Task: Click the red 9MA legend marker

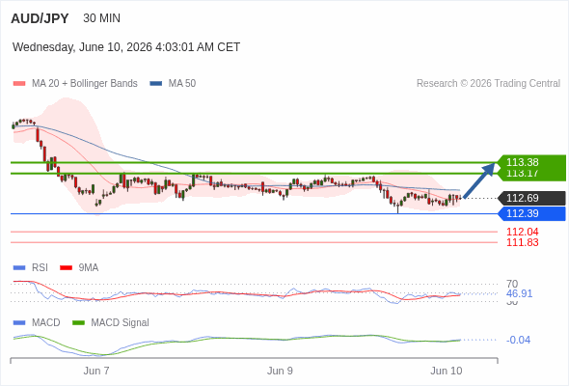Action: [66, 268]
